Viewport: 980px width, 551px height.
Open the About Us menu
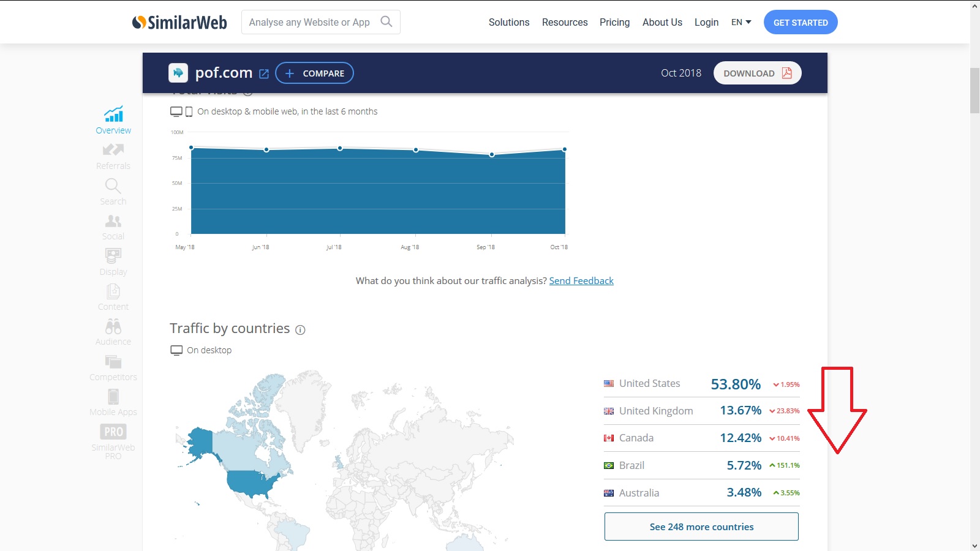[x=662, y=22]
